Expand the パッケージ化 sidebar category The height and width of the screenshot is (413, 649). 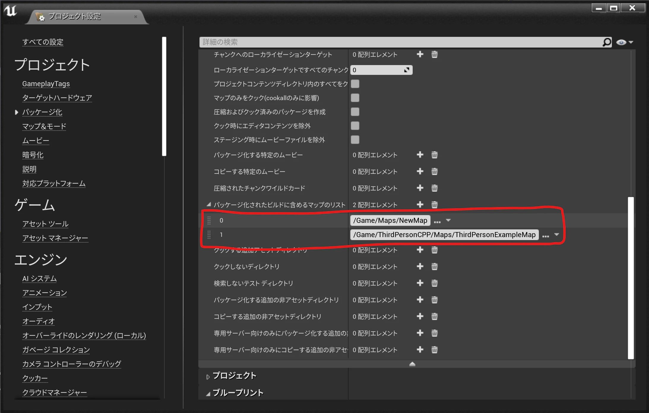(x=17, y=112)
